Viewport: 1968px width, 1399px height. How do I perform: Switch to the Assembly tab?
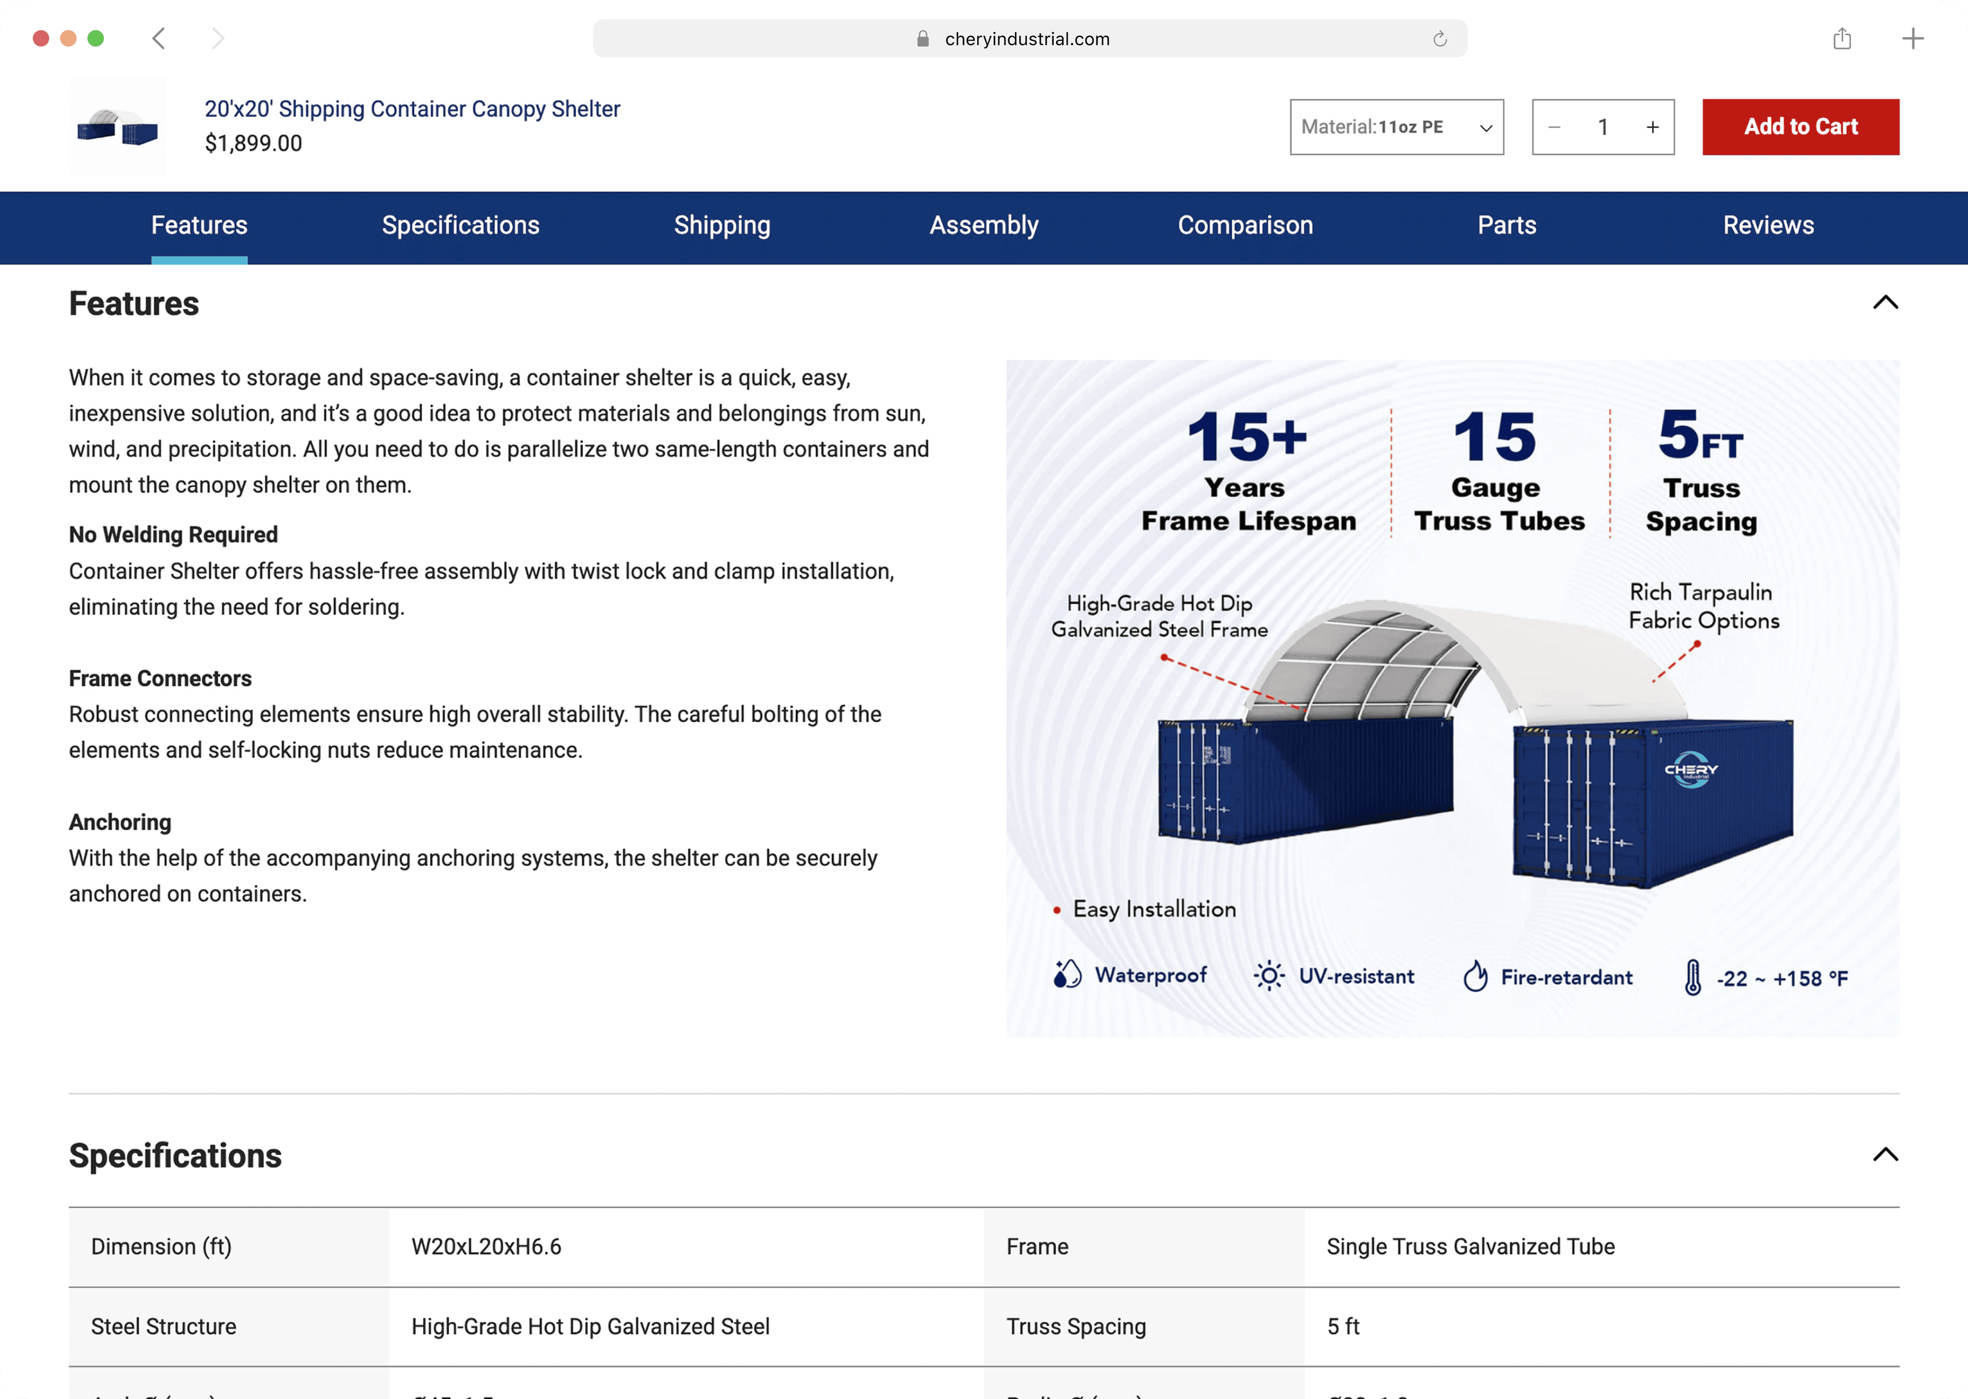[983, 226]
